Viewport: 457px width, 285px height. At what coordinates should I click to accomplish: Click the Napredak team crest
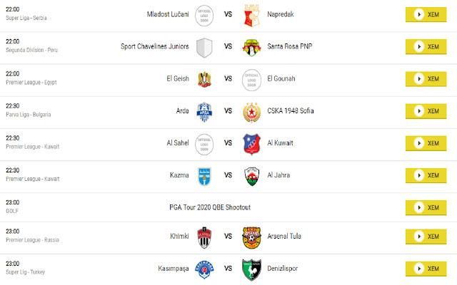(x=251, y=16)
